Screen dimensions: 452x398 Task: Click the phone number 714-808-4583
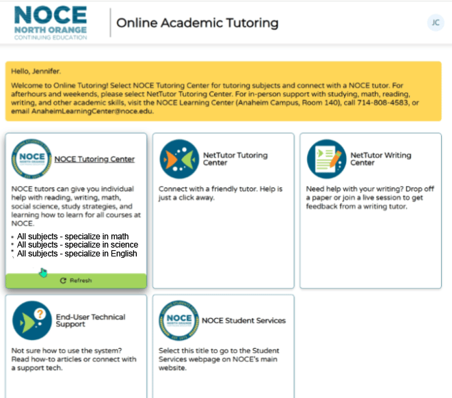point(382,103)
